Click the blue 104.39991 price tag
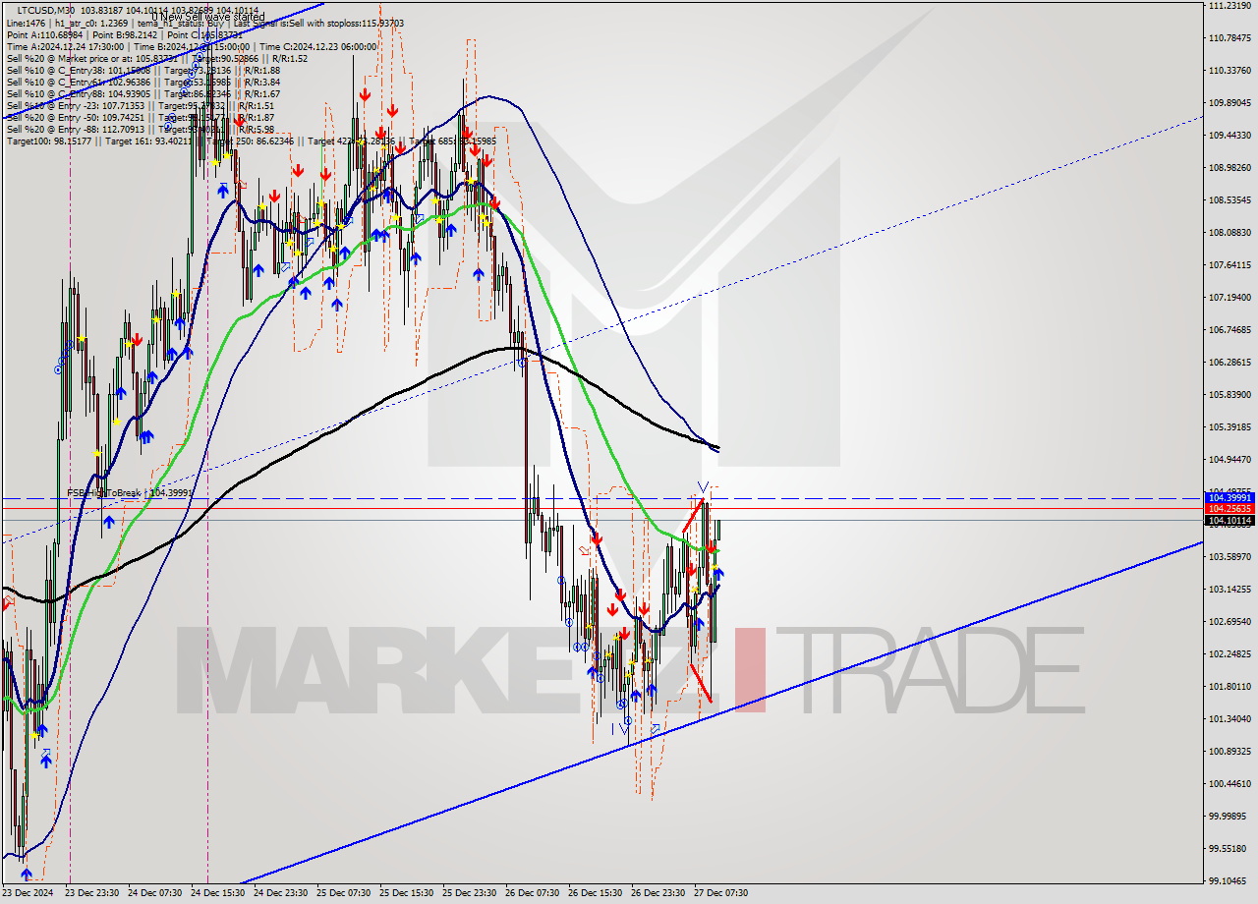Viewport: 1258px width, 904px height. pos(1229,498)
